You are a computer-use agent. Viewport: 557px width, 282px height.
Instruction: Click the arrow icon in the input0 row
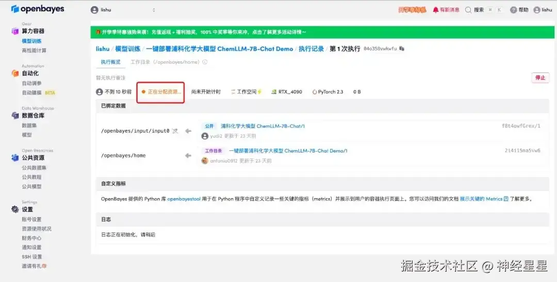188,131
